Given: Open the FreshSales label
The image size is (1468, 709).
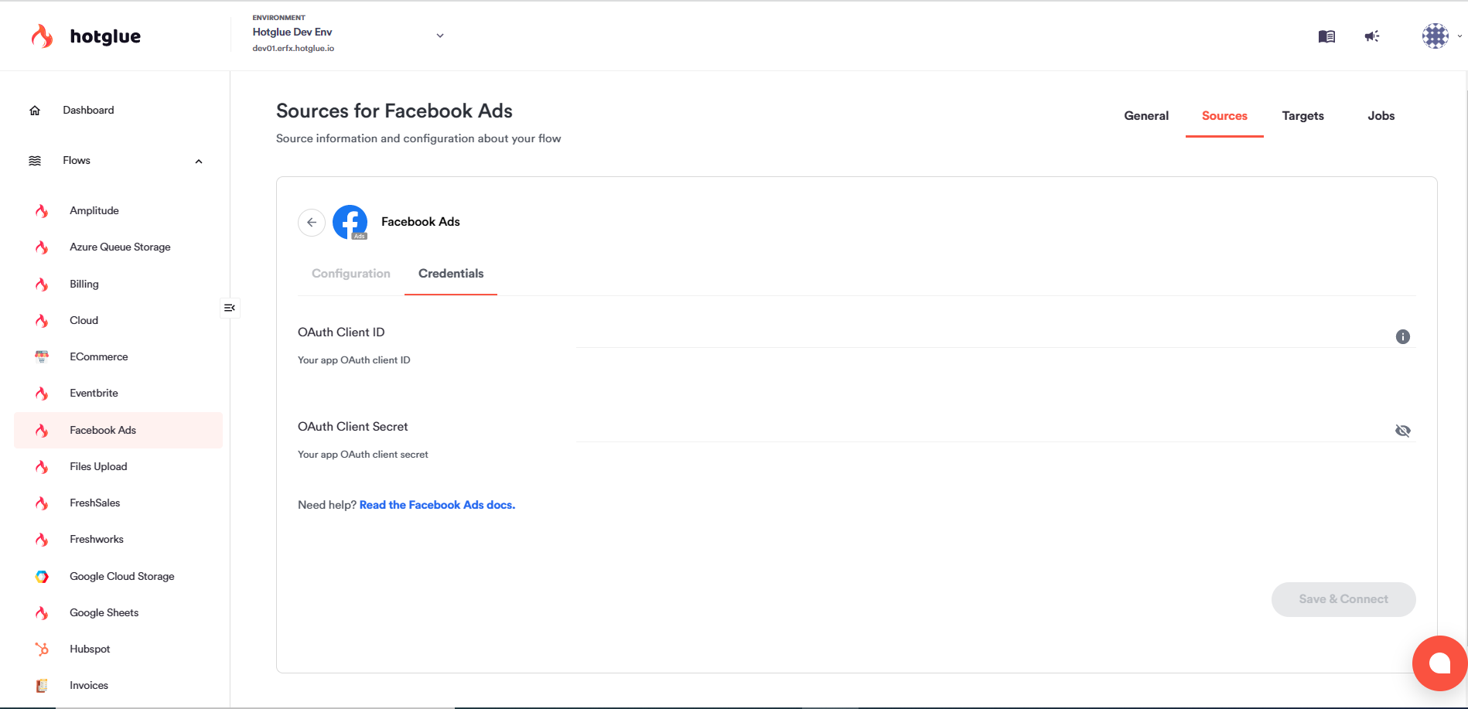Looking at the screenshot, I should point(95,503).
